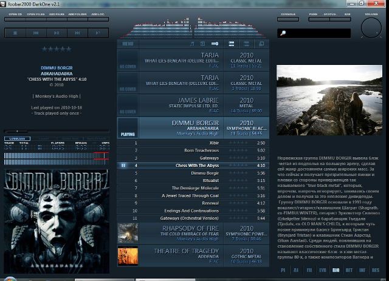Screen dimensions: 389x281
Task: Click the band photo by the lake
Action: click(329, 100)
